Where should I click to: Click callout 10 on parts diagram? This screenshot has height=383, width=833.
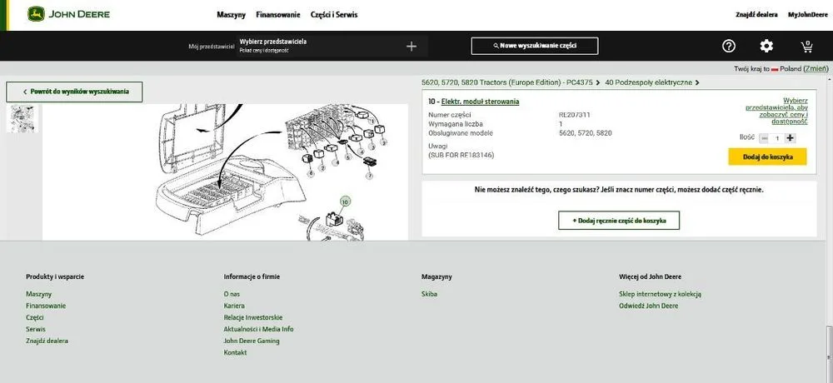tap(346, 201)
